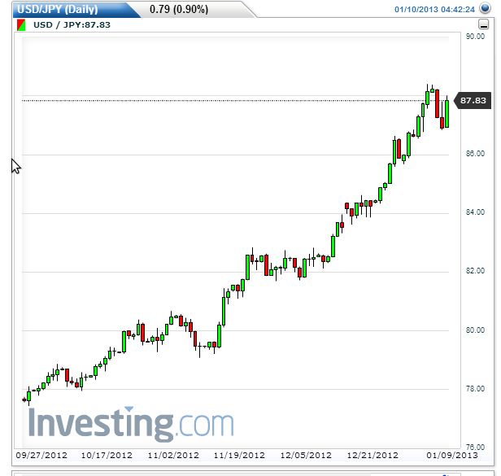
Task: Click the 10/17/2012 date axis label
Action: pos(107,455)
